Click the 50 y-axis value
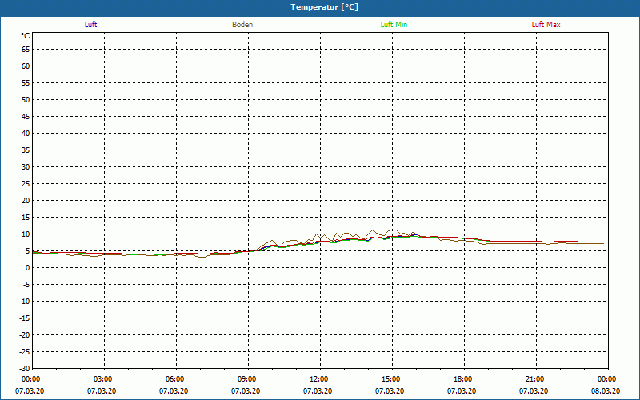The width and height of the screenshot is (640, 400). [26, 99]
